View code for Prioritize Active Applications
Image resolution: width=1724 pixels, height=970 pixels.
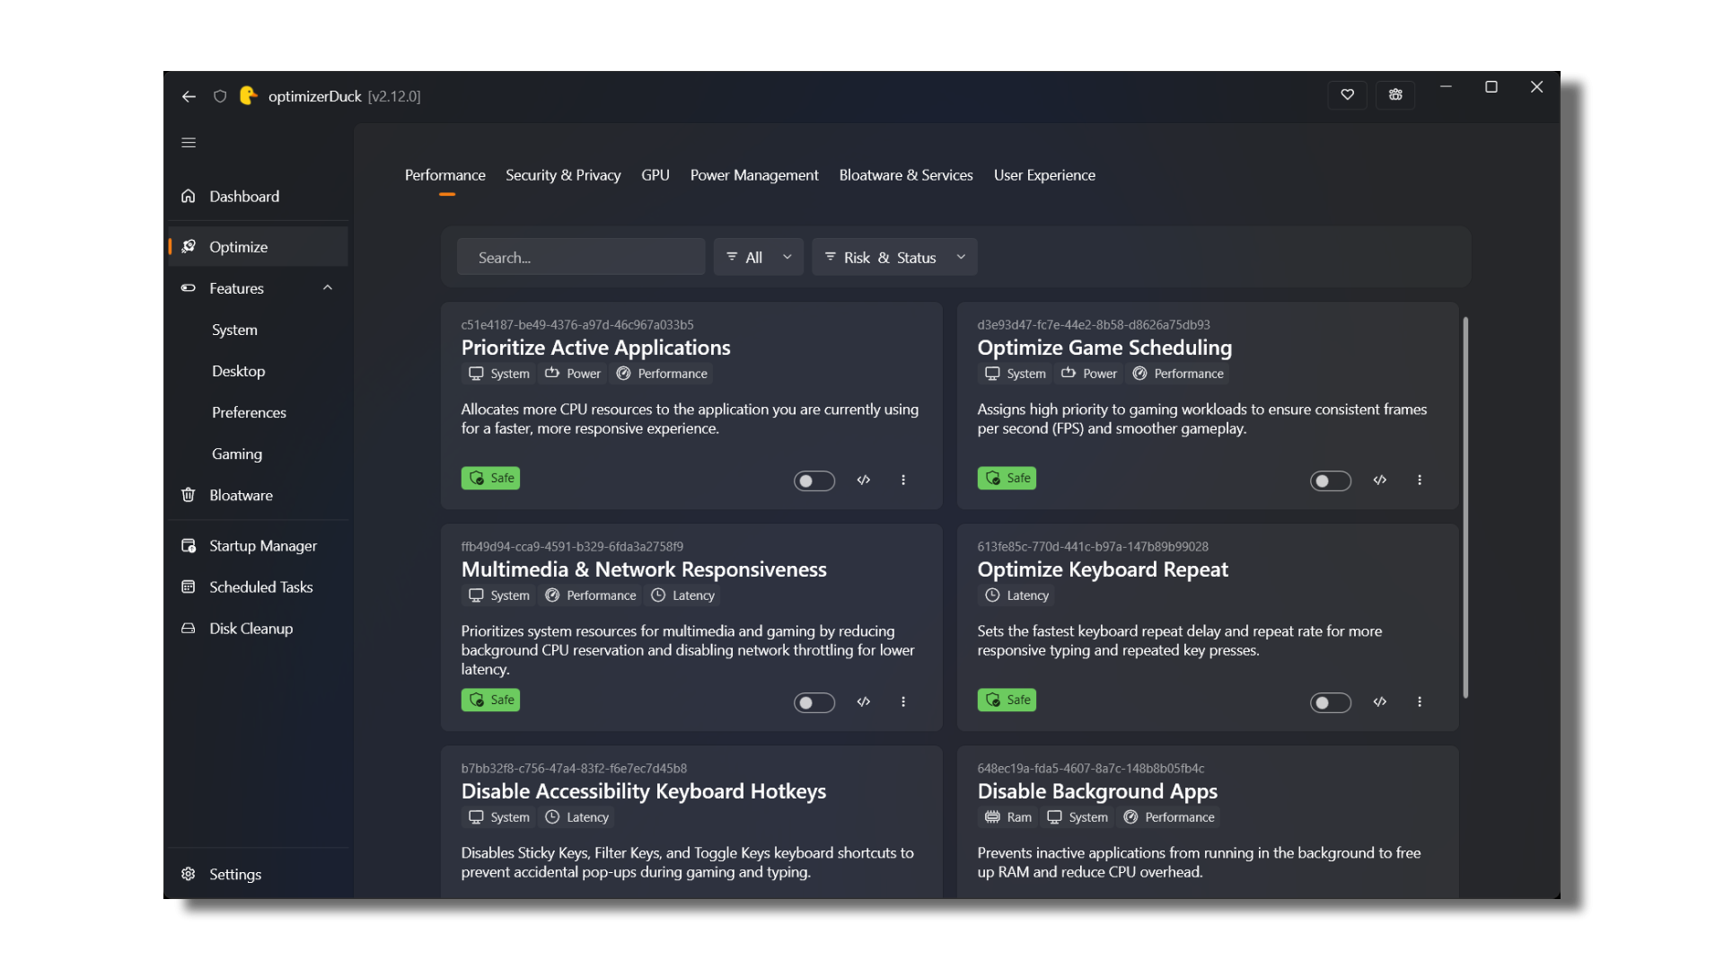(864, 480)
